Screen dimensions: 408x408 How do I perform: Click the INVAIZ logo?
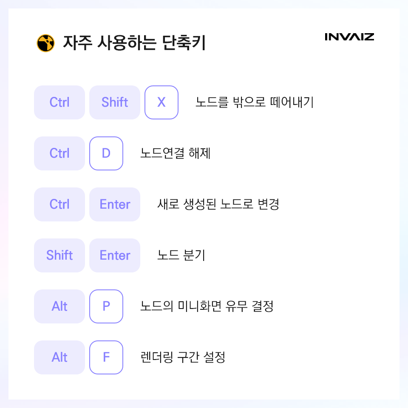tap(349, 37)
